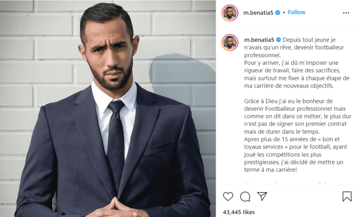Open the avatar beside the caption
This screenshot has height=217, width=354.
(230, 42)
